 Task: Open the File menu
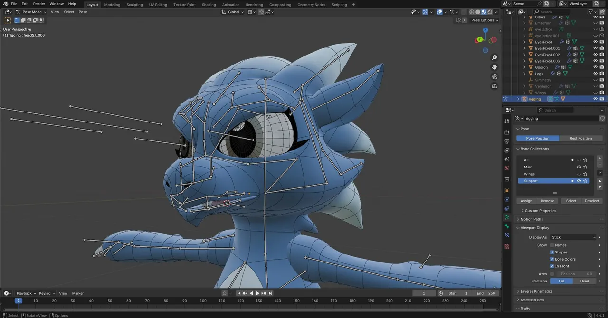14,4
